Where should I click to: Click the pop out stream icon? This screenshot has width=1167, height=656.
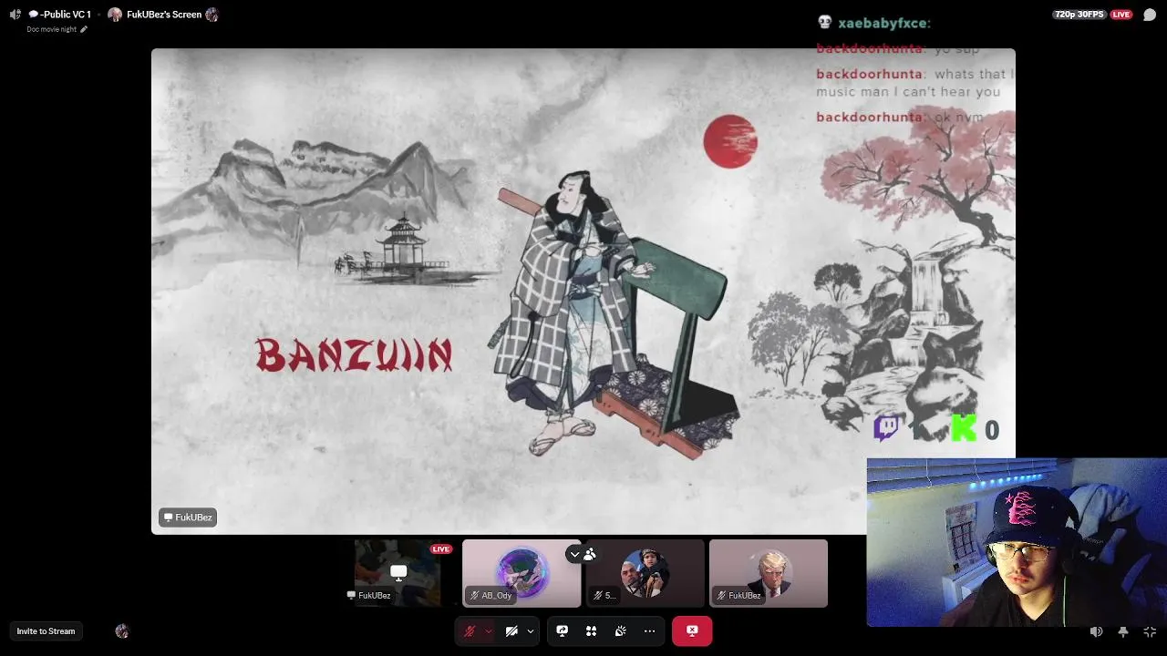coord(1123,632)
